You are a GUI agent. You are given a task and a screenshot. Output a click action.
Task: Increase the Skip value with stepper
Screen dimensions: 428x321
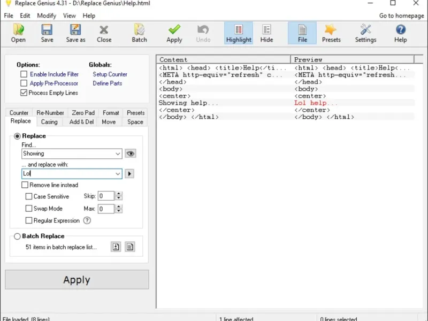119,194
